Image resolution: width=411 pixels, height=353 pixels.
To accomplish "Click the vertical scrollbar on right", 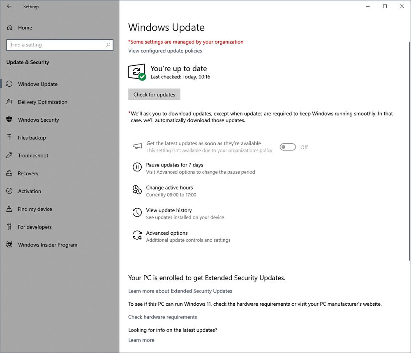I will pyautogui.click(x=409, y=151).
